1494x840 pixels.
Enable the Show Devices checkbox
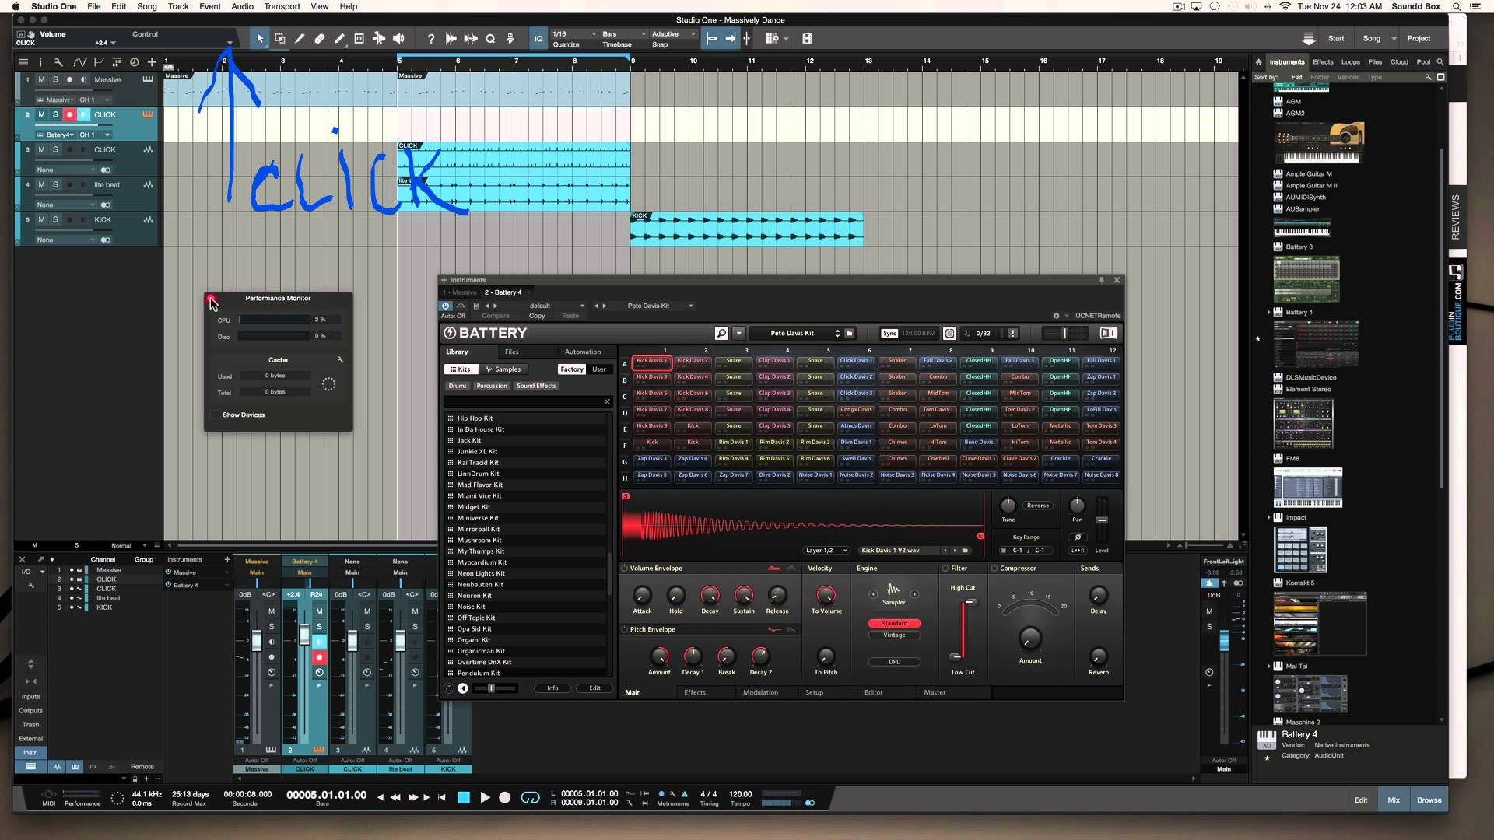click(x=216, y=415)
